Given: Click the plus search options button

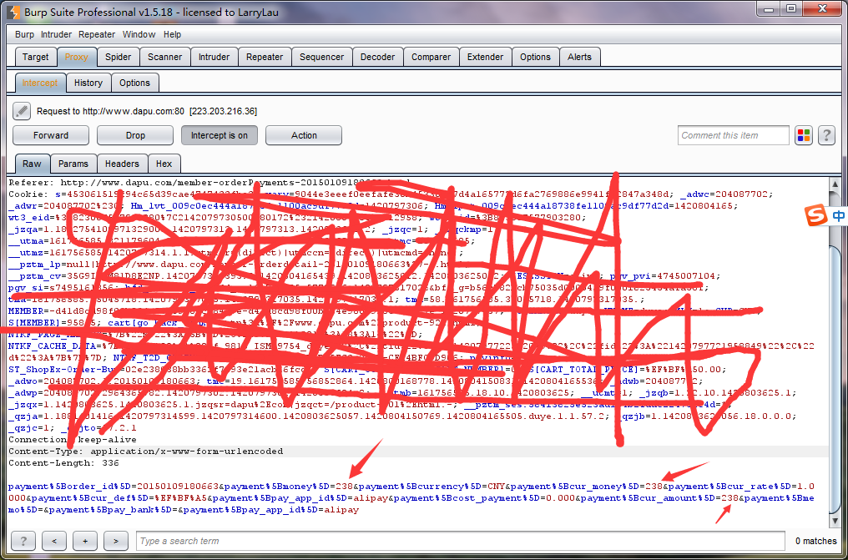Looking at the screenshot, I should point(85,541).
